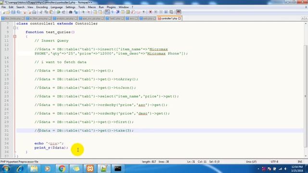Select the controller1.php tab
The height and width of the screenshot is (173, 308).
(x=169, y=18)
